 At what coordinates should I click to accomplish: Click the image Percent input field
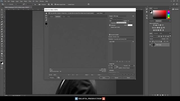pyautogui.click(x=131, y=66)
